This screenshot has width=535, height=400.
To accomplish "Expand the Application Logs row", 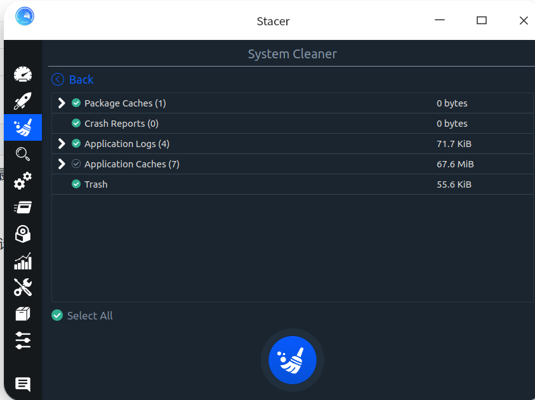I will click(62, 143).
